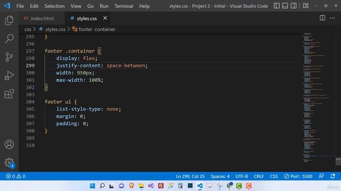The image size is (341, 191).
Task: Open the File menu
Action: point(20,6)
